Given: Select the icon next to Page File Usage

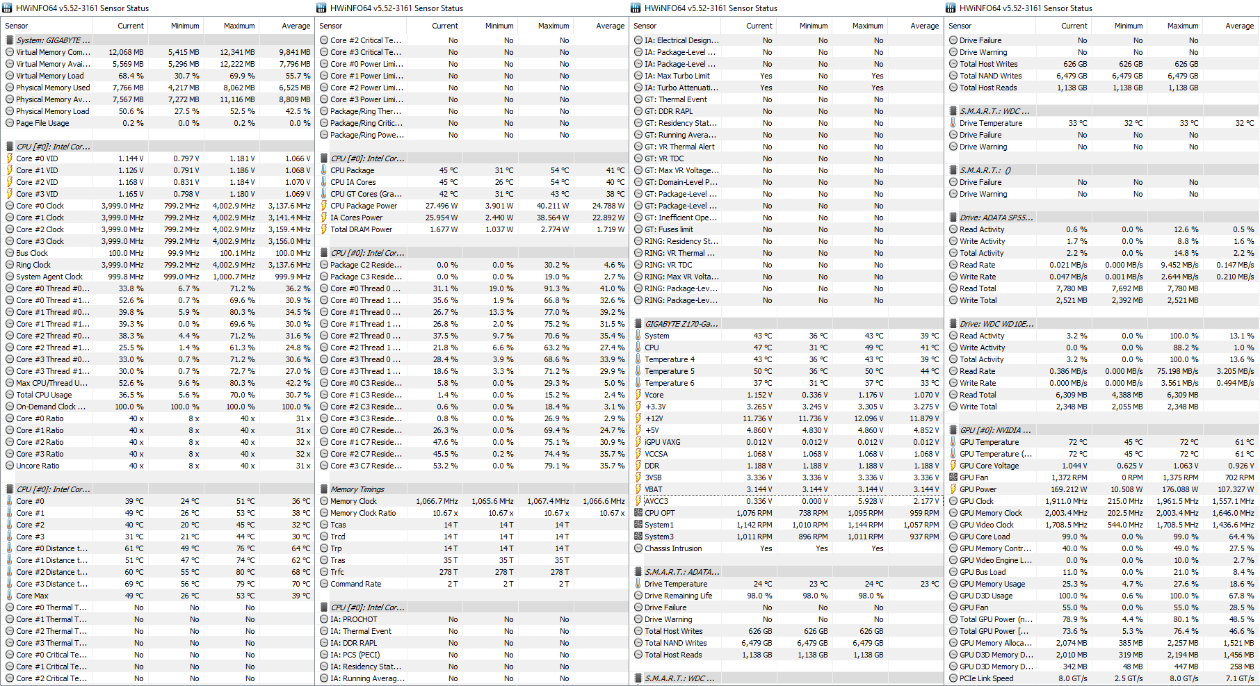Looking at the screenshot, I should [x=10, y=123].
